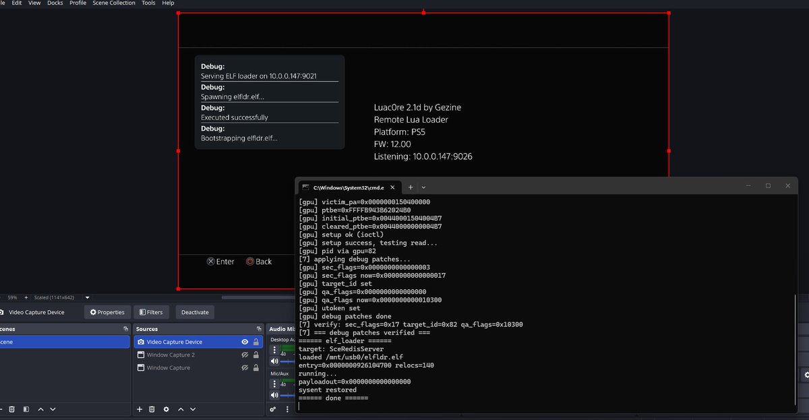Add a new source with plus icon

140,409
